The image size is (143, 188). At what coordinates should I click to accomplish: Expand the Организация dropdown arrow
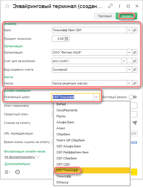(x=129, y=52)
